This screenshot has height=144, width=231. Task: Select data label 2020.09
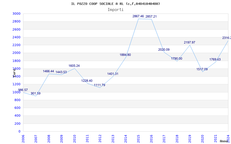164,50
